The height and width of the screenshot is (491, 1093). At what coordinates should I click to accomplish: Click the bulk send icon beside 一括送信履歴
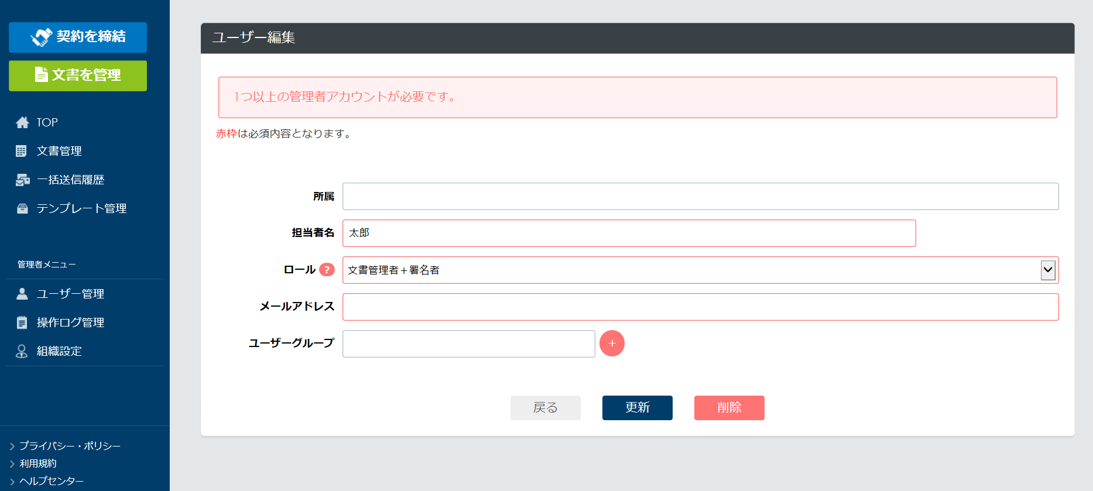[22, 180]
